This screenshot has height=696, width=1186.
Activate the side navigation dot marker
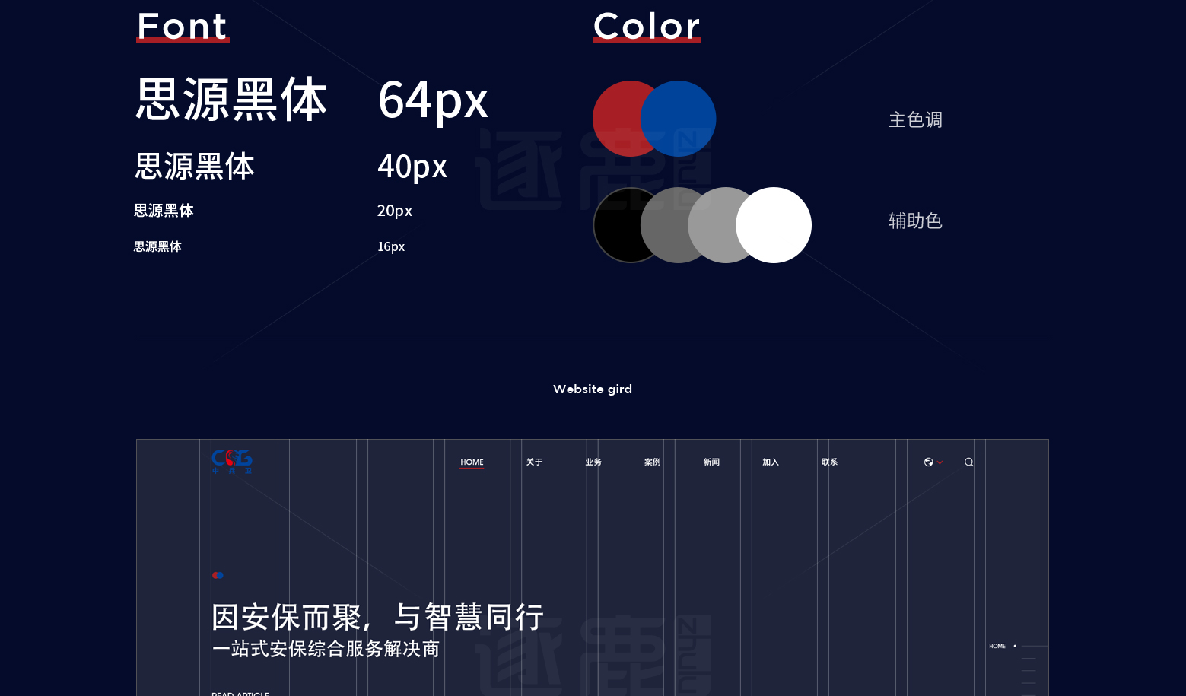coord(1015,646)
